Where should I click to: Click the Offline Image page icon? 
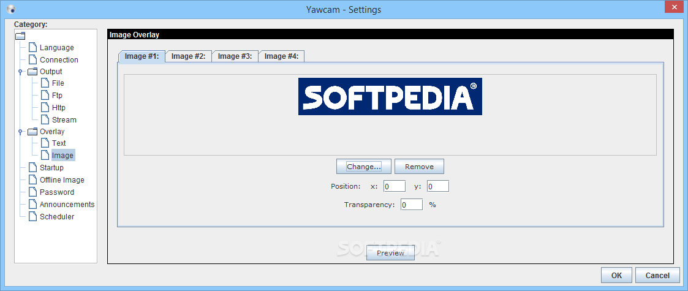point(32,180)
